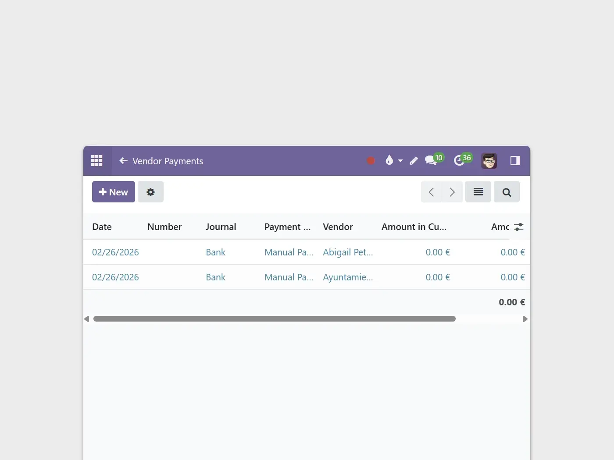The image size is (614, 460).
Task: Open the apps grid home menu
Action: (97, 161)
